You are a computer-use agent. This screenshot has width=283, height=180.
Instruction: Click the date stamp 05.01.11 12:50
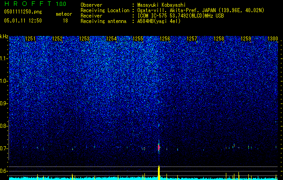pyautogui.click(x=23, y=21)
